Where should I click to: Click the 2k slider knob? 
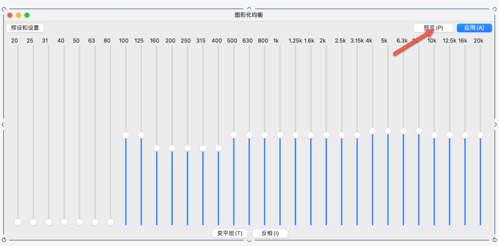coord(326,135)
